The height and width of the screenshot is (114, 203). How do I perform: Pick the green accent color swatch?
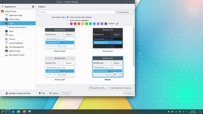87,24
